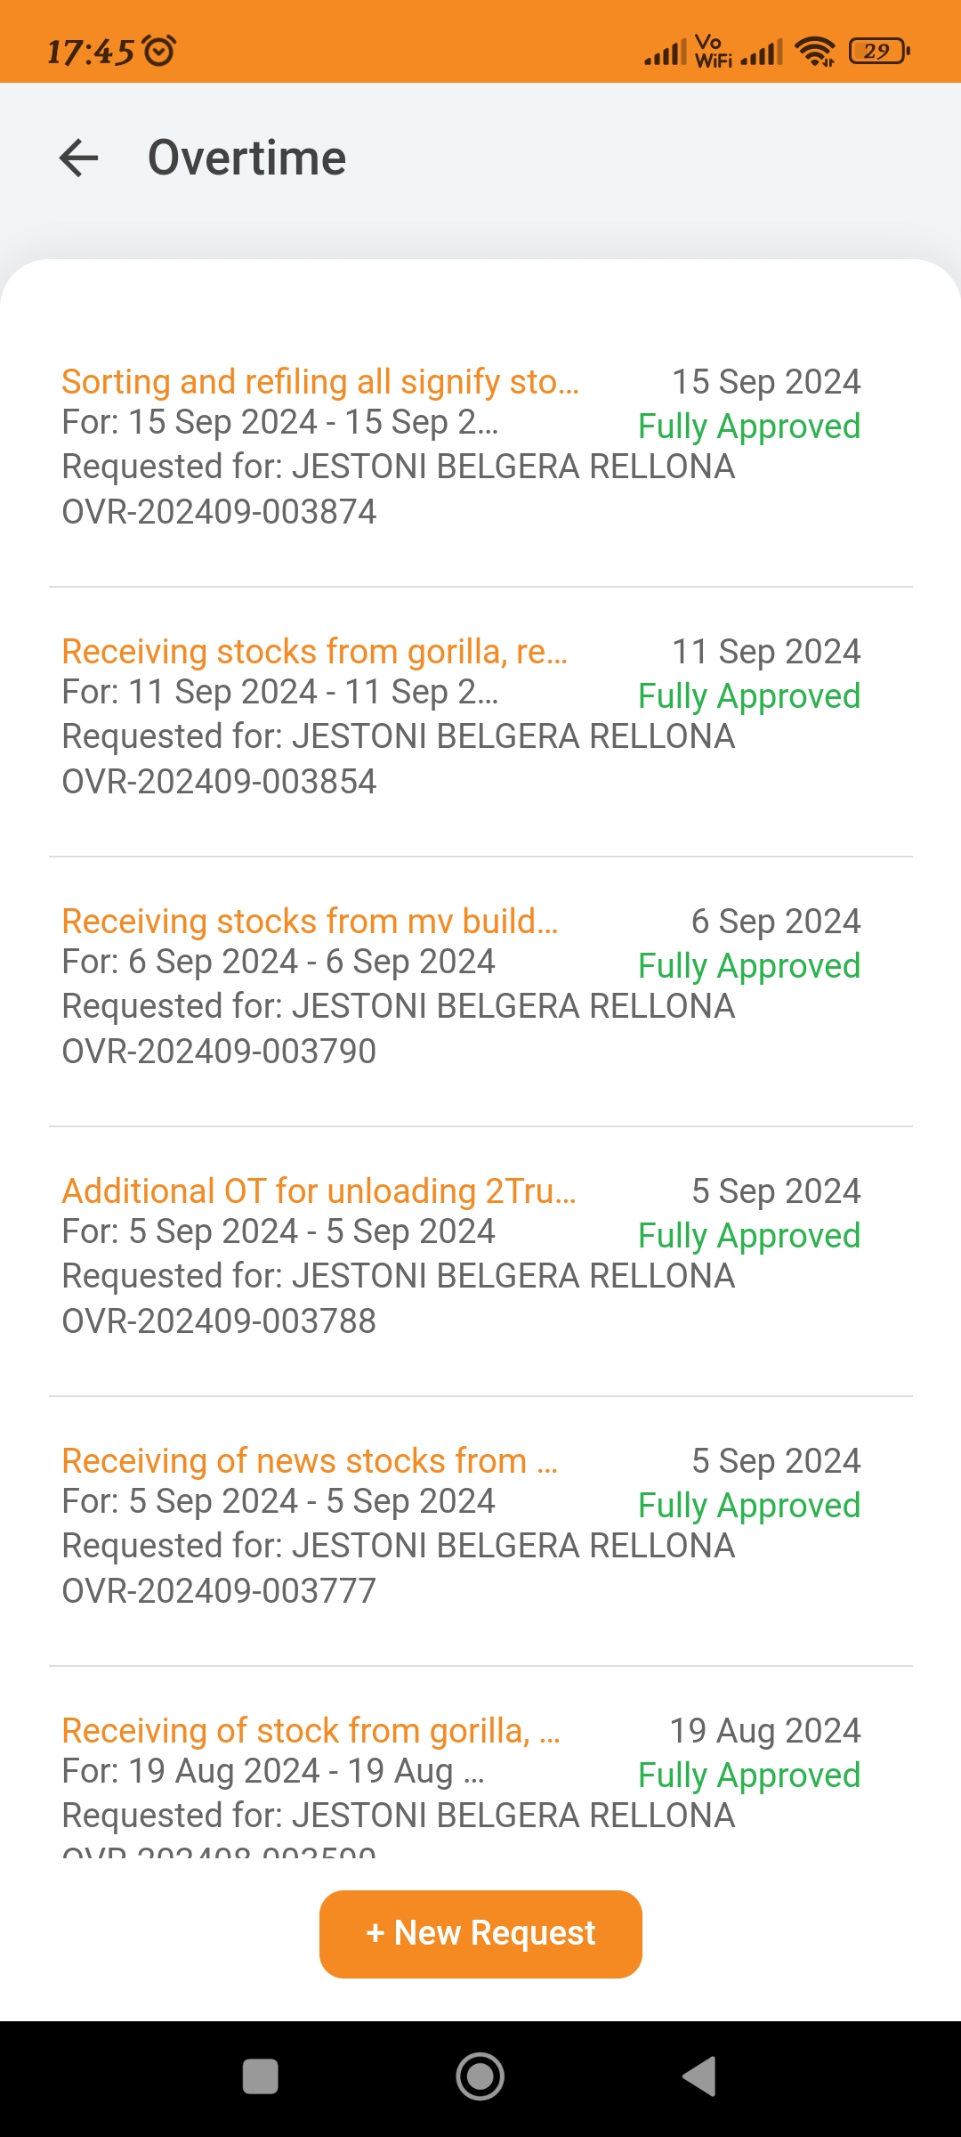Tap the Wi-Fi signal status icon
The width and height of the screenshot is (961, 2137).
[814, 52]
